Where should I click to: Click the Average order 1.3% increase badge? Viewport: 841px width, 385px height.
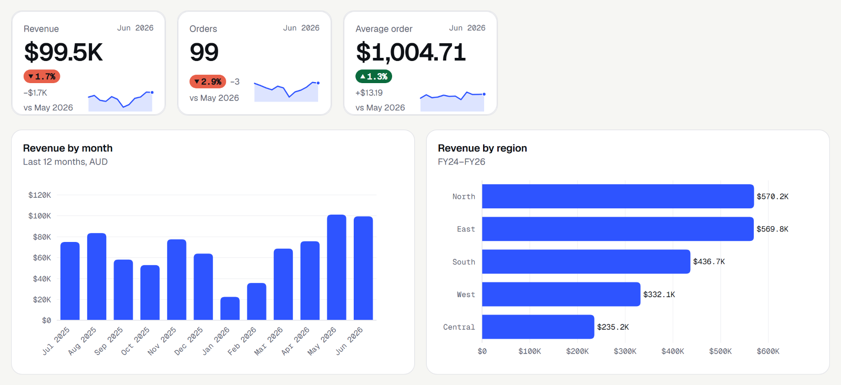[374, 76]
